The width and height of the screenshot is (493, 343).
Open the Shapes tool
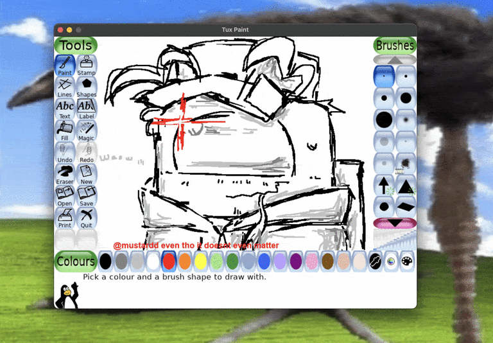[x=87, y=87]
